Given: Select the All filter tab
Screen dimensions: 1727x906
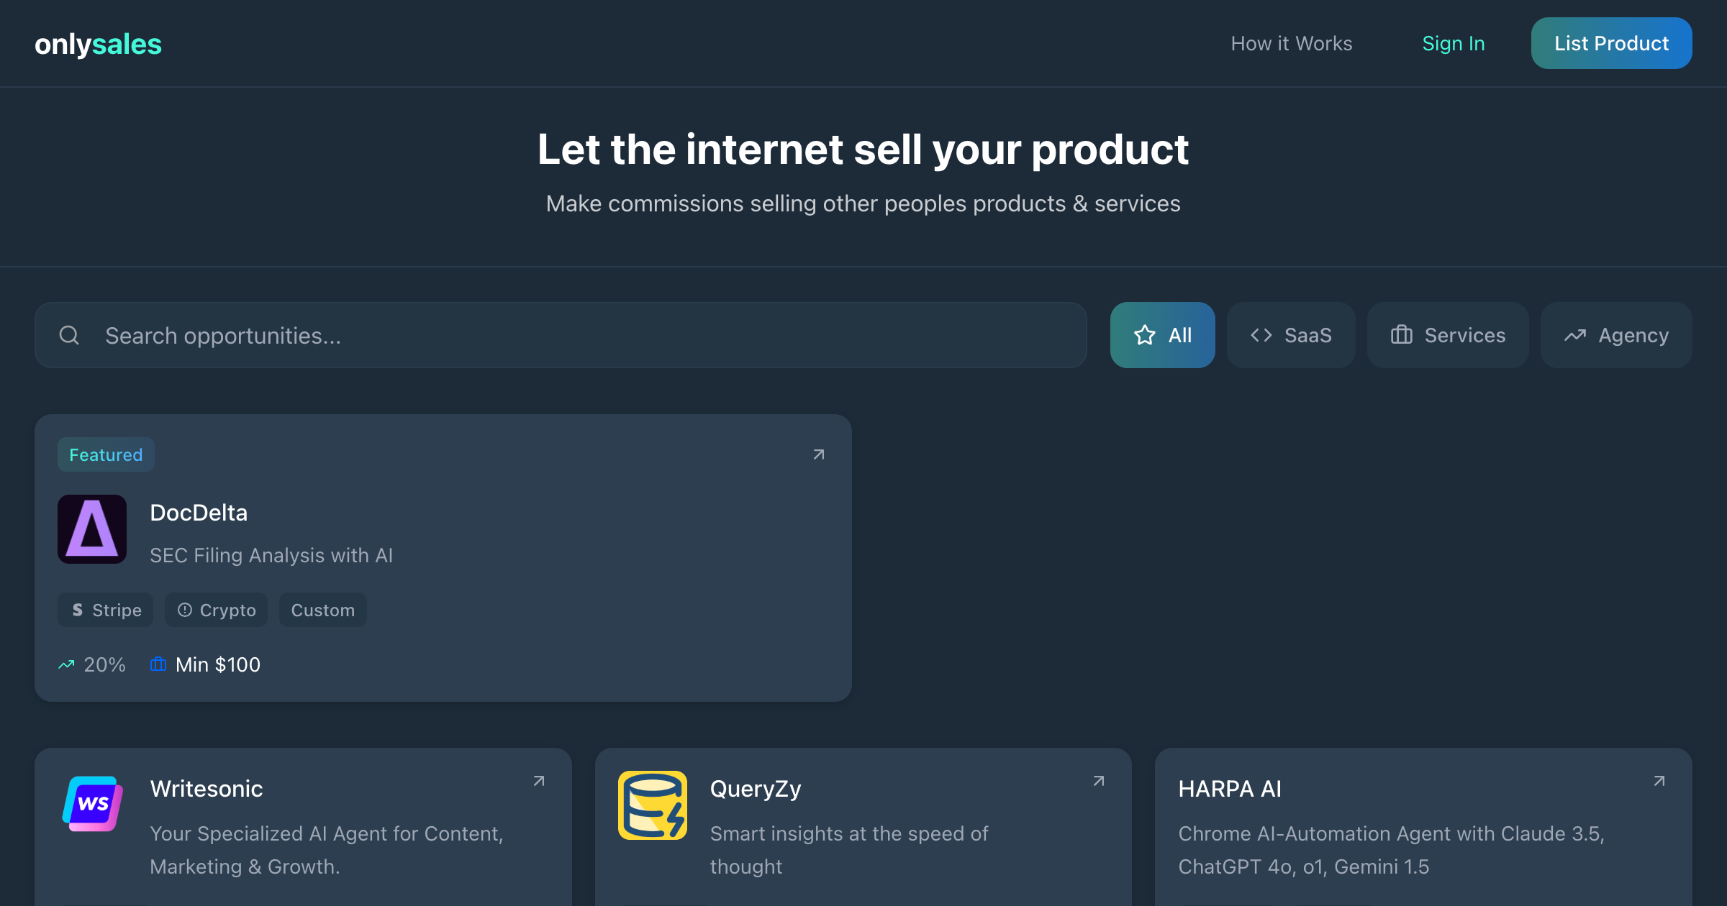Looking at the screenshot, I should point(1163,335).
